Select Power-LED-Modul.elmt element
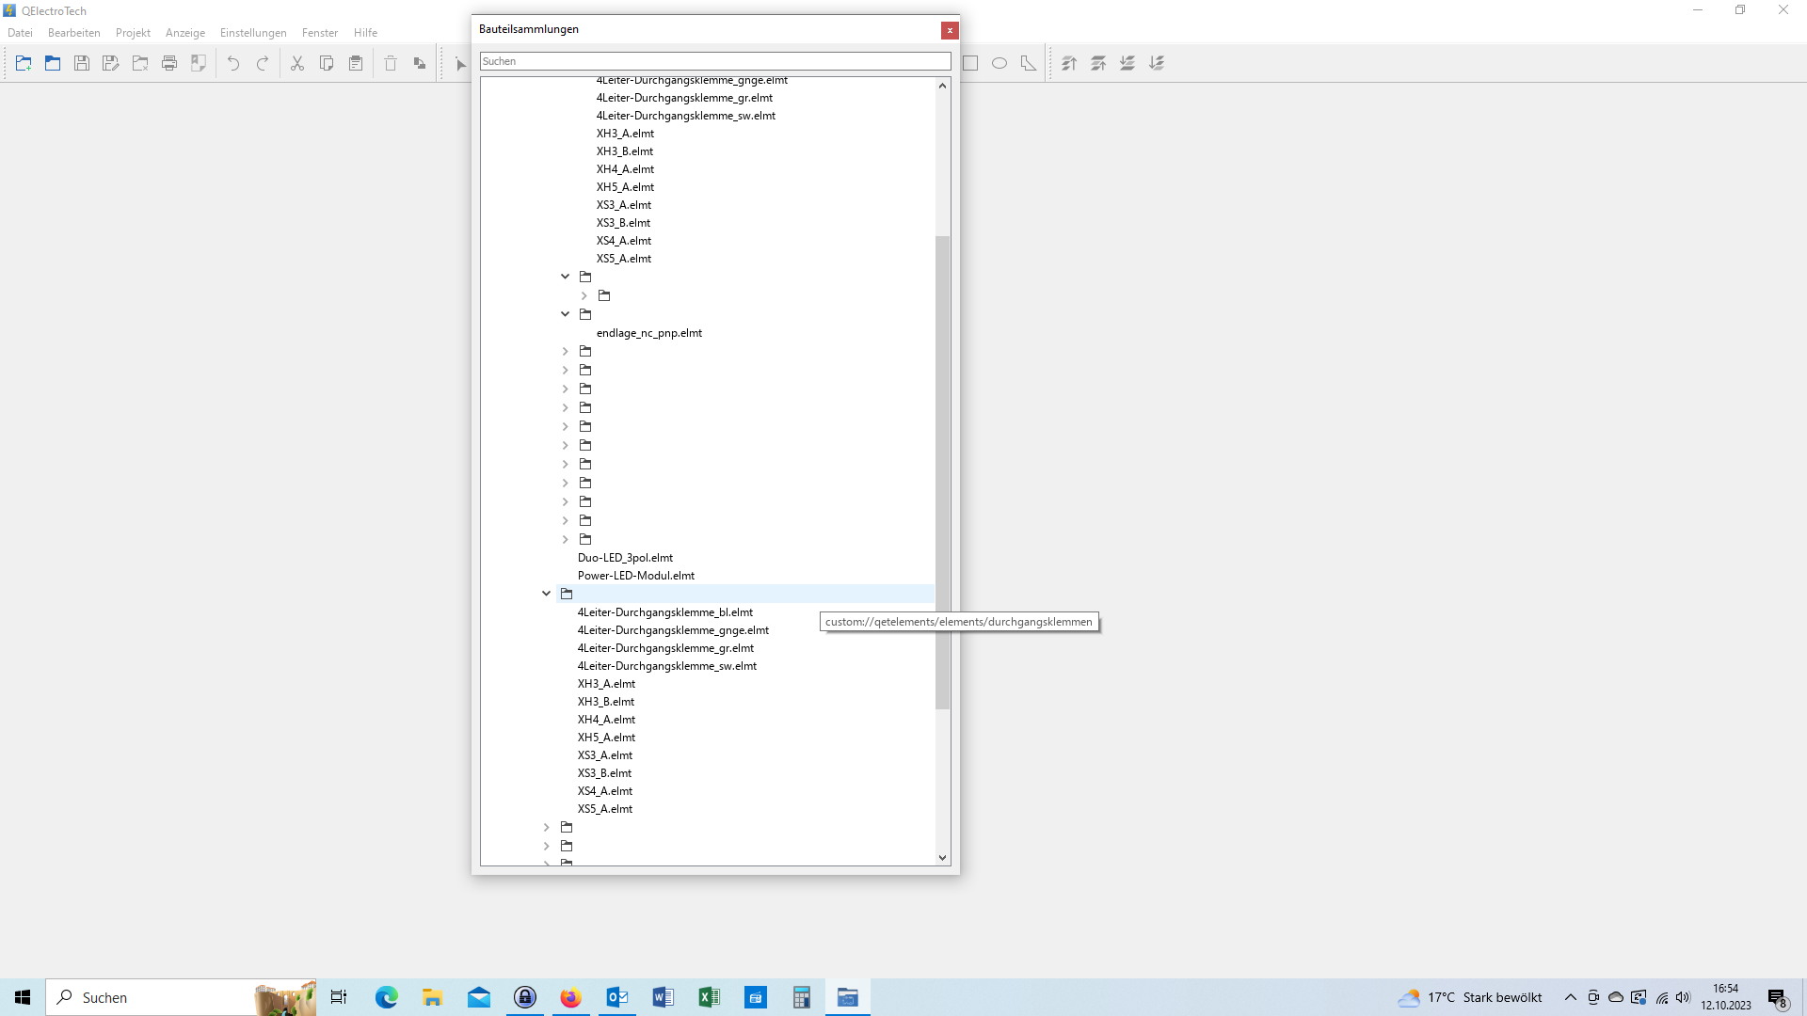Image resolution: width=1807 pixels, height=1016 pixels. [636, 576]
